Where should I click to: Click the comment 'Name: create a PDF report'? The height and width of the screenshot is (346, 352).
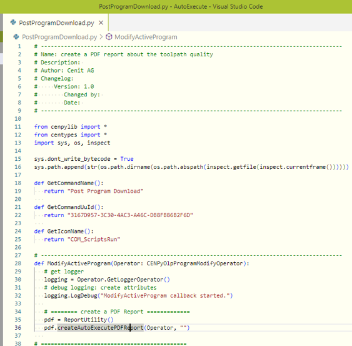pyautogui.click(x=124, y=54)
